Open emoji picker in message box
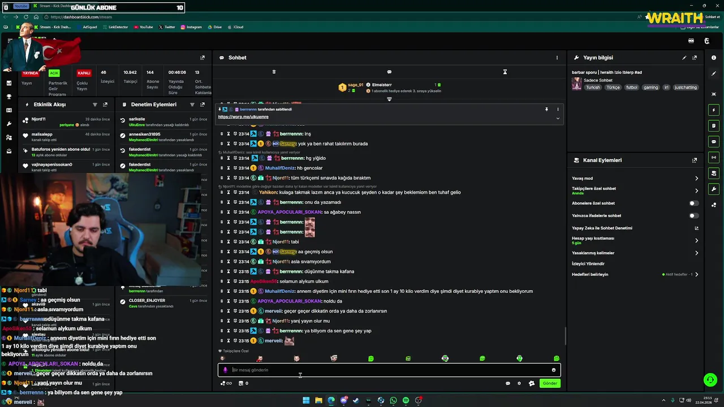Viewport: 724px width, 407px height. (x=554, y=370)
